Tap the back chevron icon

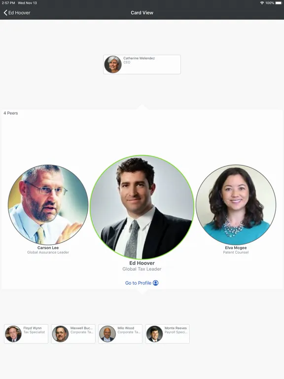pos(5,12)
